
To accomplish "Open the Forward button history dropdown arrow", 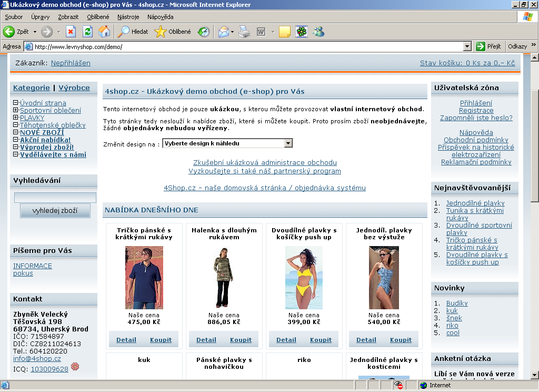I will click(58, 32).
